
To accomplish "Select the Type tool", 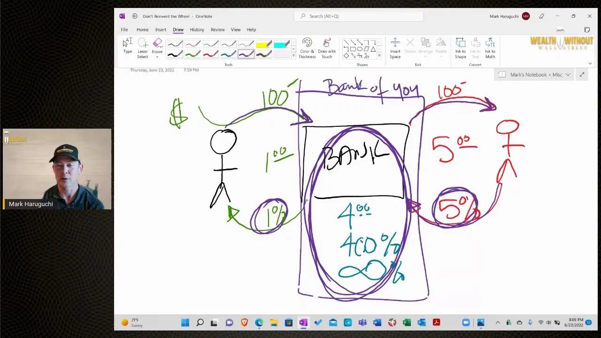I will click(x=128, y=46).
